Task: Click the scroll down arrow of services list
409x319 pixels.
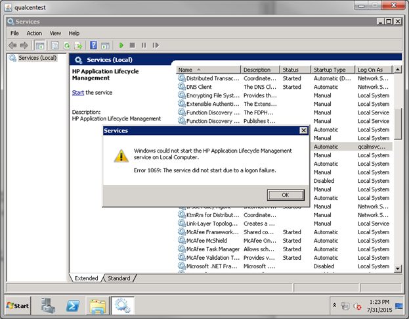Action: pos(398,268)
